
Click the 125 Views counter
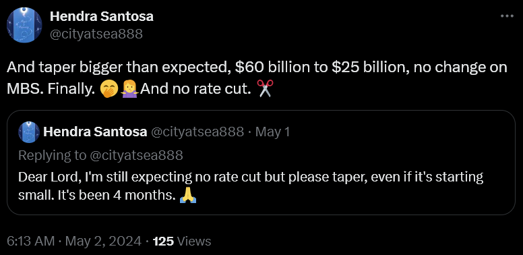click(x=182, y=241)
